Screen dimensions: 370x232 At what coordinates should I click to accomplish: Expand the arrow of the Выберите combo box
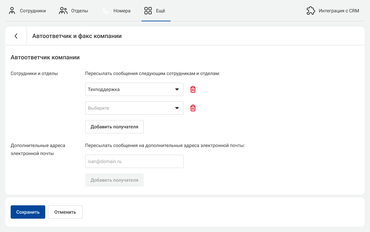[177, 108]
